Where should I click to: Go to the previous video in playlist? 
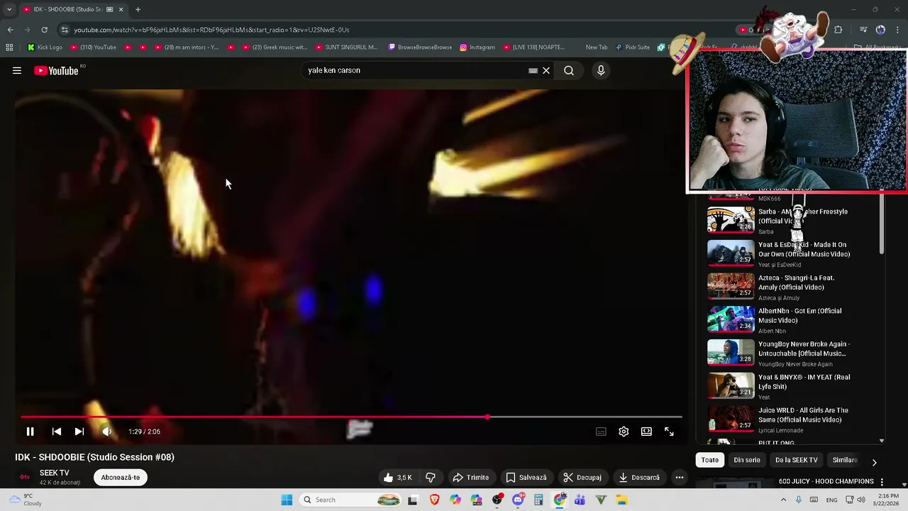pyautogui.click(x=57, y=432)
